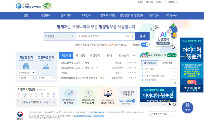204x122 pixels.
Task: Open the 국가법령정보센터 home logo
Action: (28, 6)
